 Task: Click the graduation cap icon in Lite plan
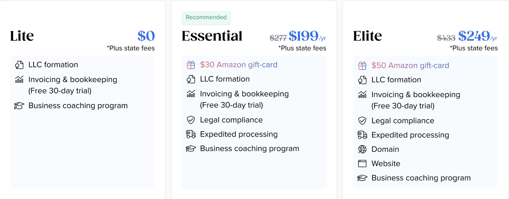(x=19, y=106)
